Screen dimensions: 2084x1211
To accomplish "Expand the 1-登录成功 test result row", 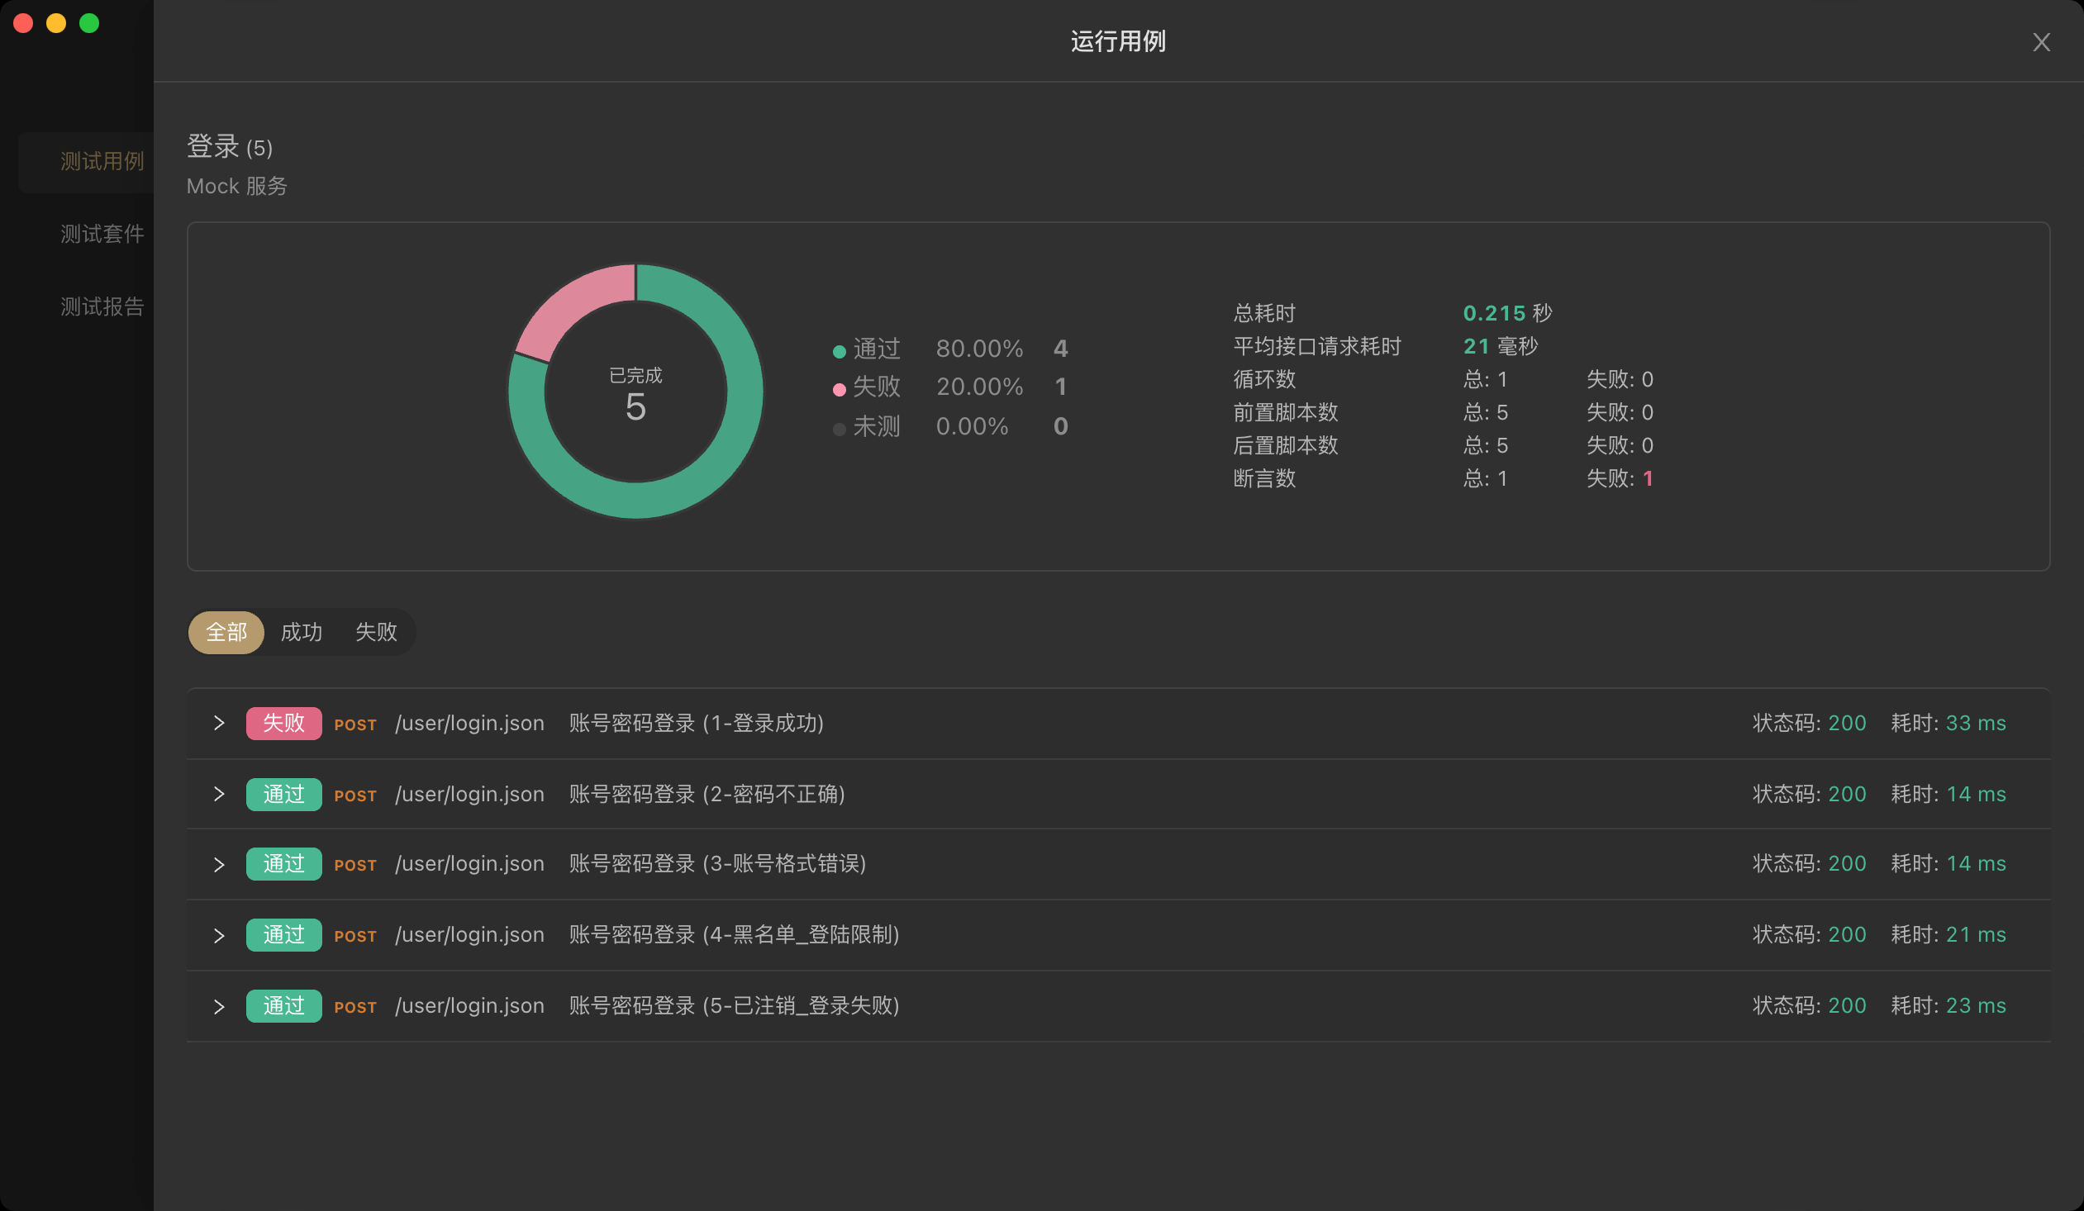I will tap(219, 724).
